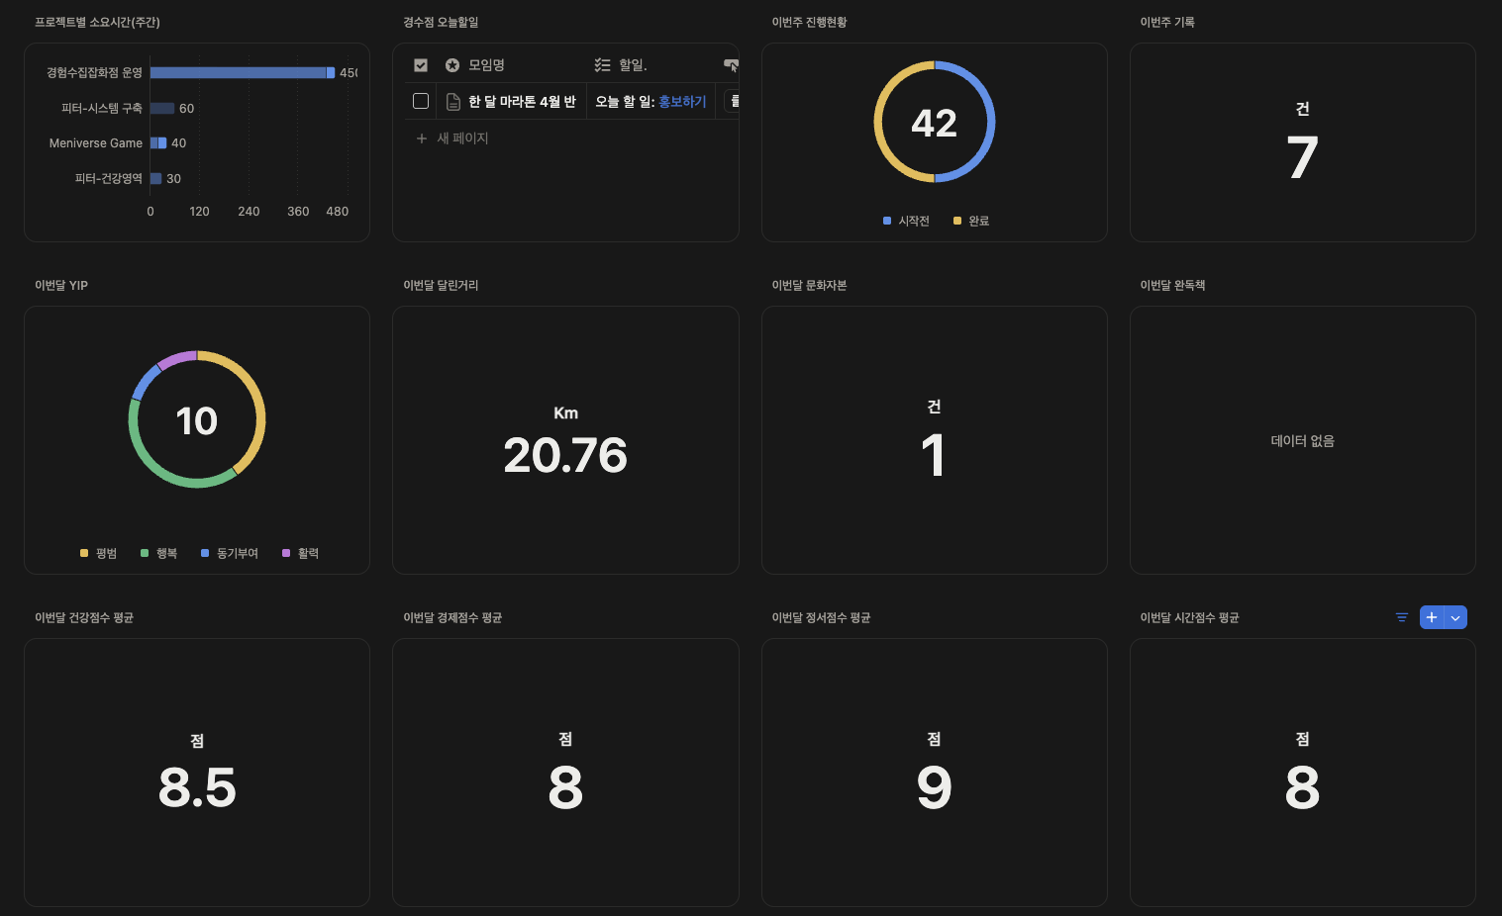The height and width of the screenshot is (916, 1502).
Task: Click the 8 in 이번달 경제점수 평균
Action: 565,788
